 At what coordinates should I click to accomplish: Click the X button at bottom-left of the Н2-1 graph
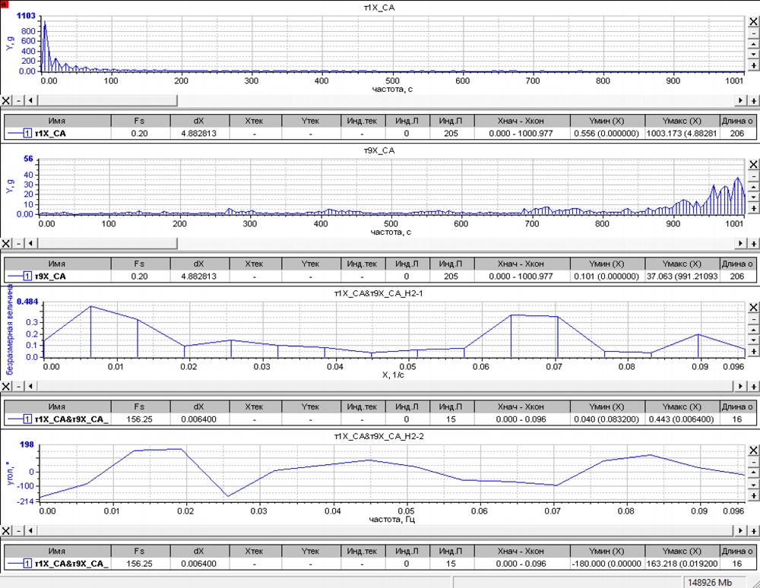[x=6, y=386]
